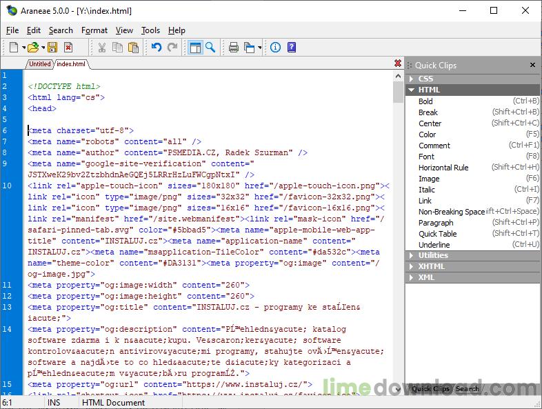Print the document with the printer icon
542x409 pixels.
234,48
